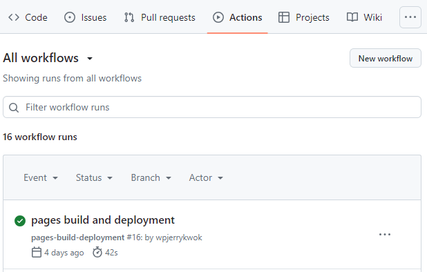Click the search magnifier icon
The width and height of the screenshot is (427, 272).
(x=14, y=108)
